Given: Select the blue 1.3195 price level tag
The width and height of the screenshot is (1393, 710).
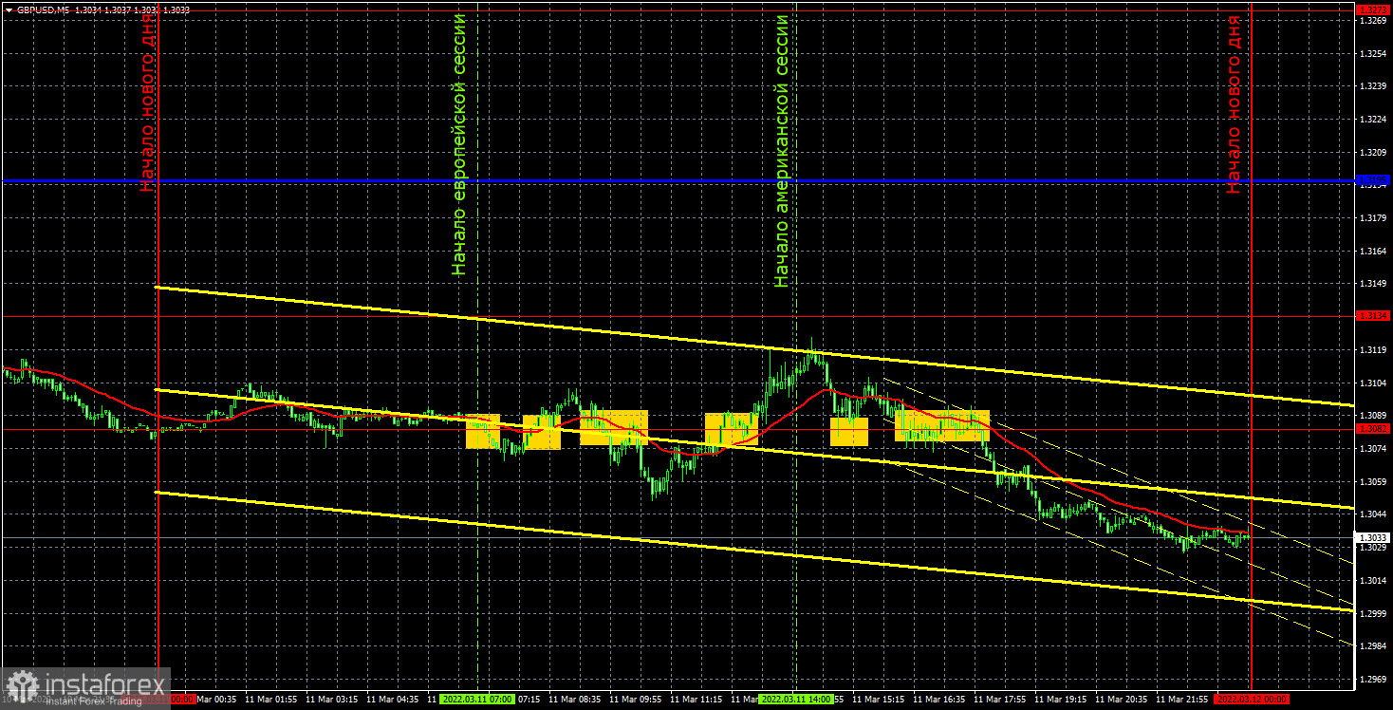Looking at the screenshot, I should point(1373,179).
